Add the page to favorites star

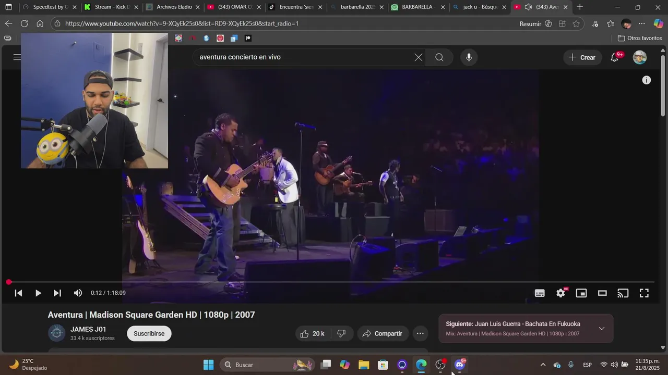tap(576, 23)
